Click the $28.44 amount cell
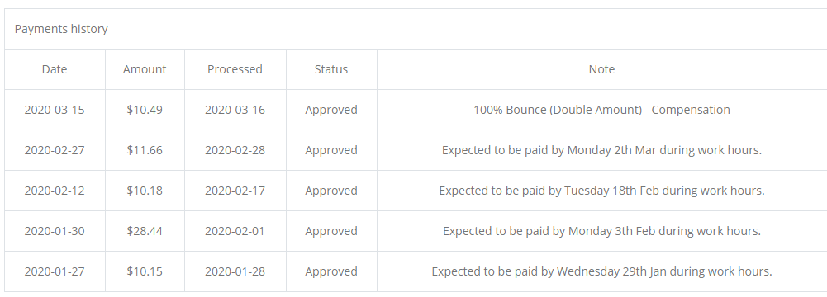This screenshot has width=827, height=297. [145, 231]
